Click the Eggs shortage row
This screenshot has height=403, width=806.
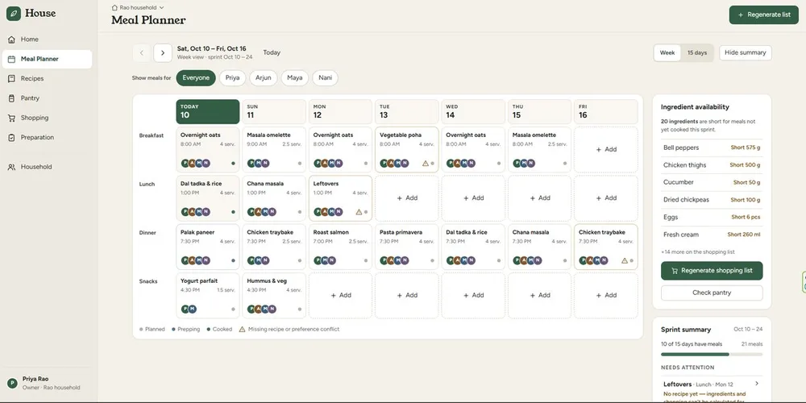point(712,217)
